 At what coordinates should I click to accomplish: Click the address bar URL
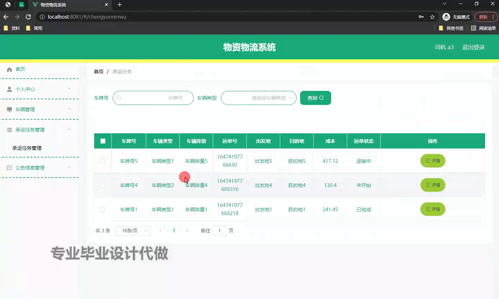pos(87,17)
